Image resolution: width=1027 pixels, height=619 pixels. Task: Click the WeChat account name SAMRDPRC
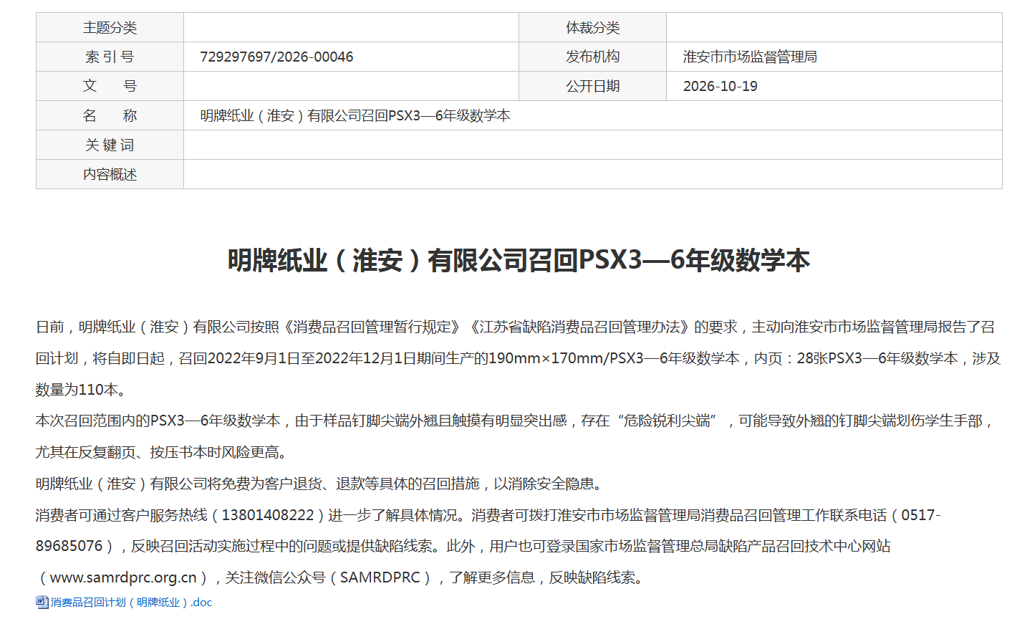click(380, 577)
